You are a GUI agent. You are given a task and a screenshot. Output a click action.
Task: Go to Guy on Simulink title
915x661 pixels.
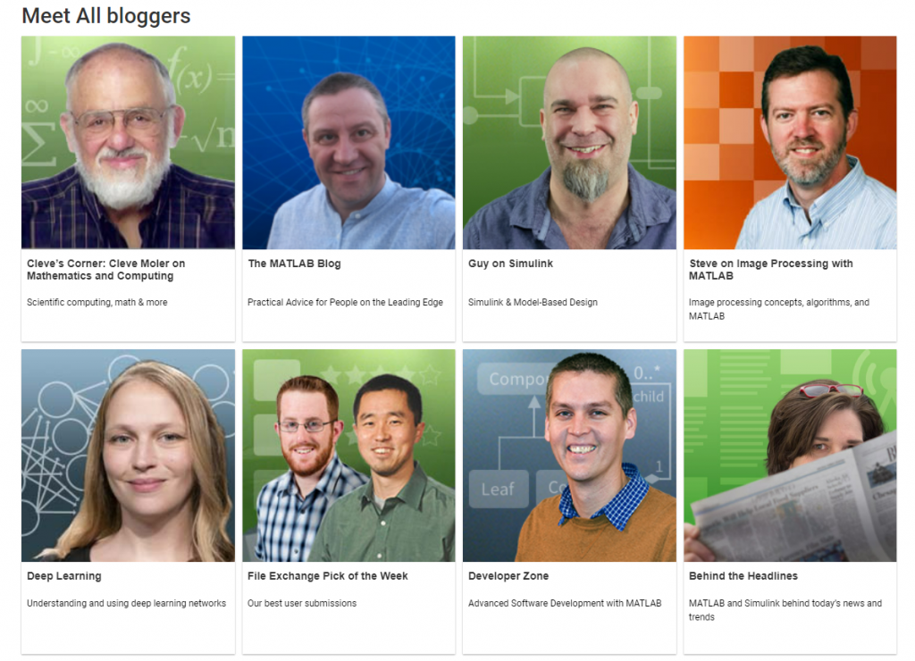[x=510, y=264]
